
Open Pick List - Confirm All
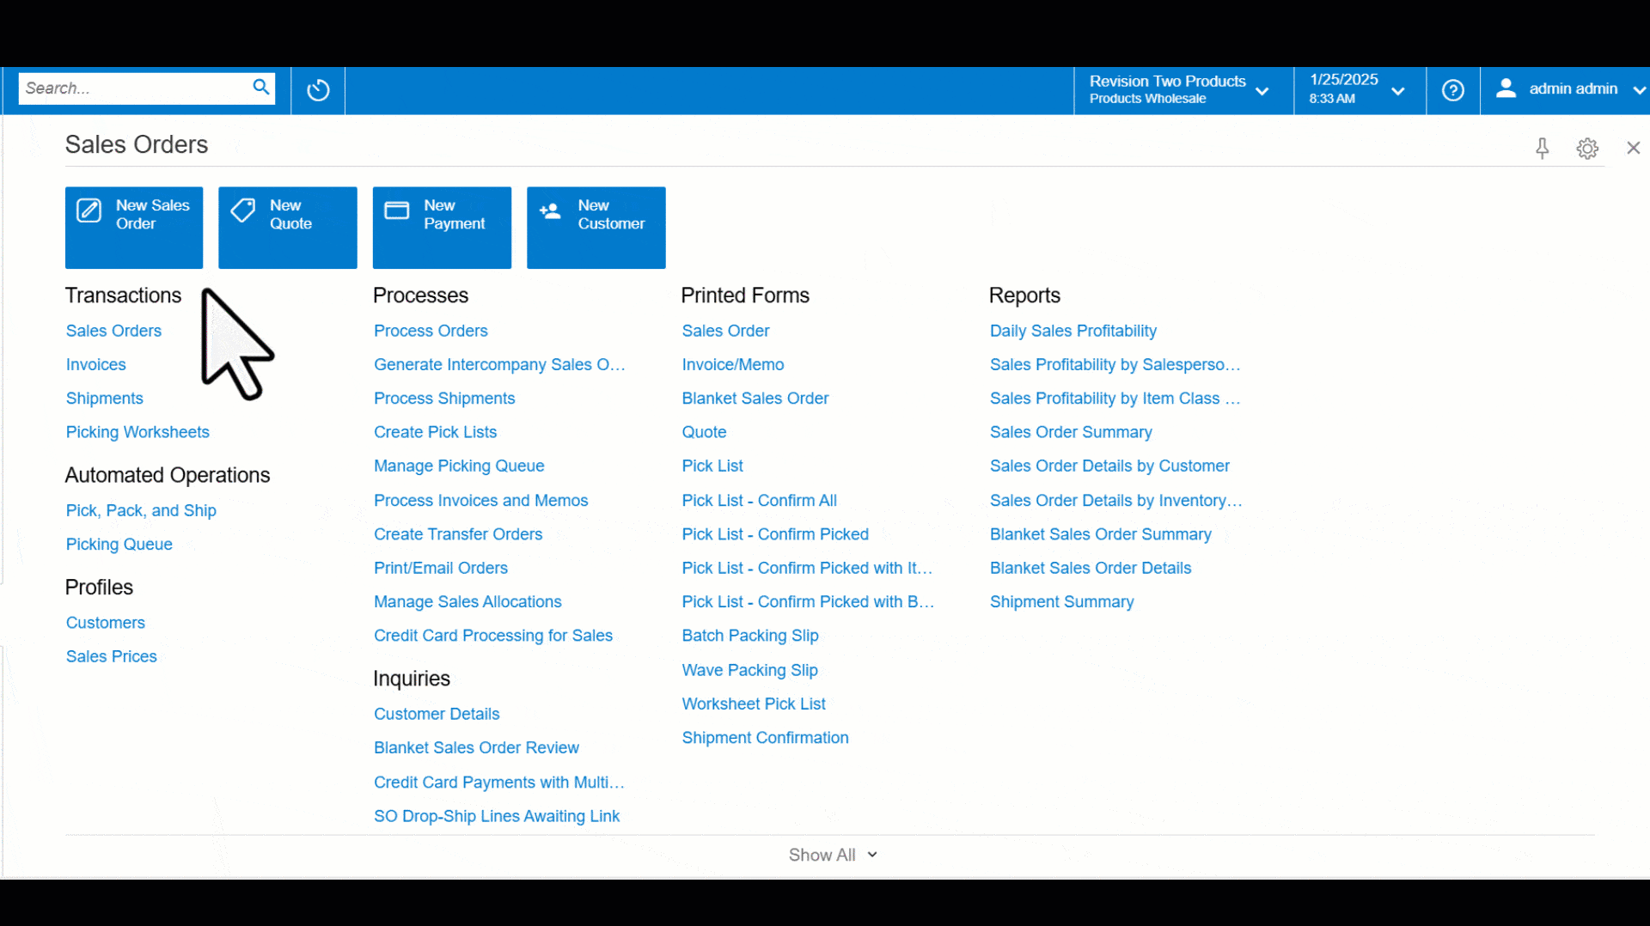(760, 500)
